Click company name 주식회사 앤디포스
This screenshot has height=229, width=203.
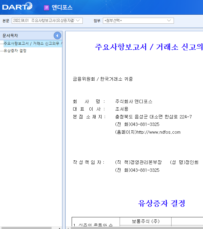(x=134, y=101)
